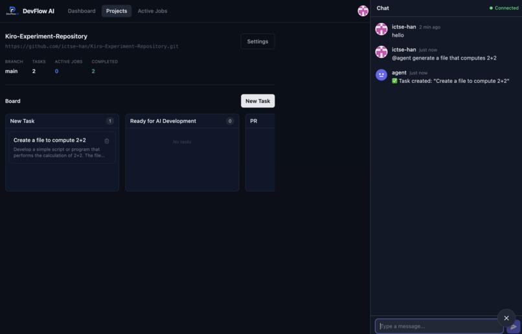
Task: Go to the Dashboard tab
Action: 82,11
